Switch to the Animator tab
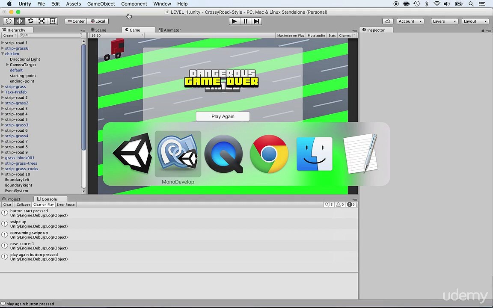 click(170, 30)
